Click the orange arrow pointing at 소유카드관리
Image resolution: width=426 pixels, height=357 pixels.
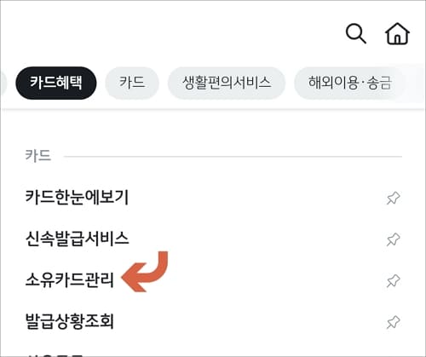(x=145, y=272)
